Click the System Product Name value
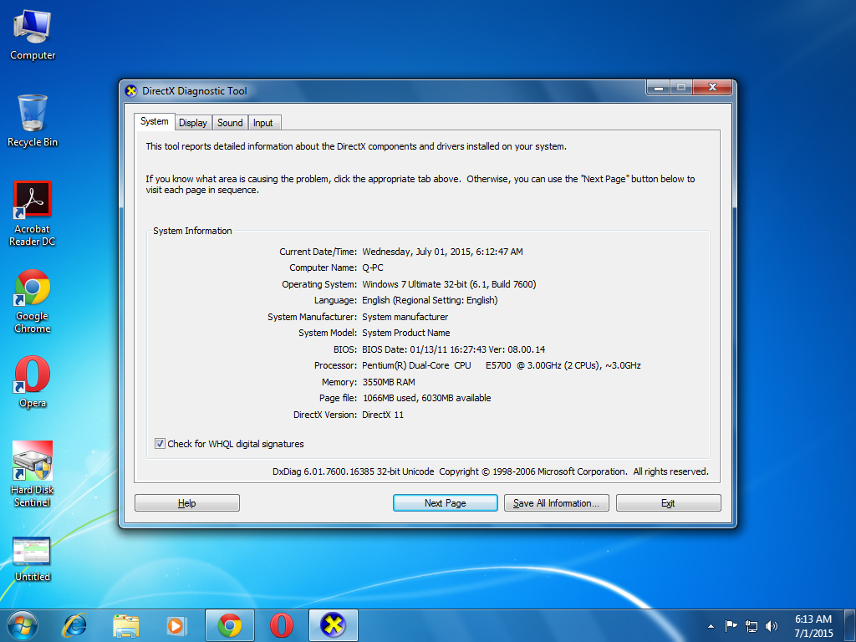Viewport: 856px width, 642px height. click(x=406, y=333)
